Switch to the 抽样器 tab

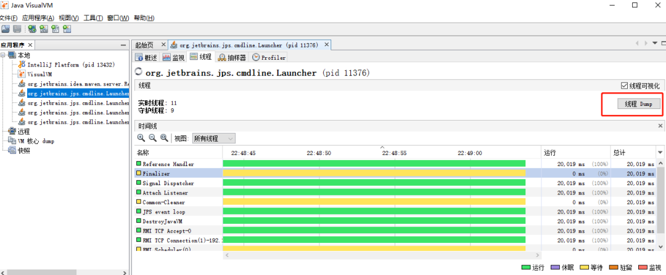click(232, 57)
